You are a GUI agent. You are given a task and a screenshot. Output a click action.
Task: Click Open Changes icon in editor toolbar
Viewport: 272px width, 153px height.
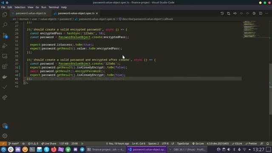(x=229, y=13)
